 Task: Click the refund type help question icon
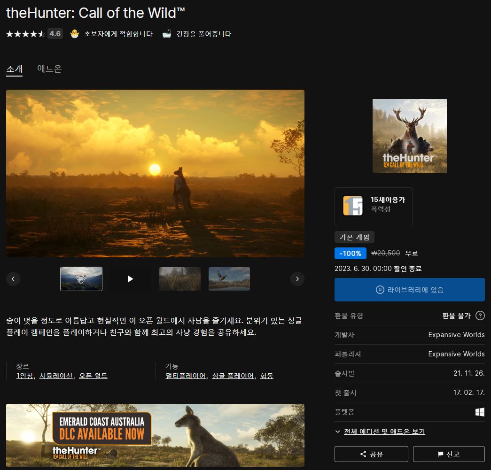point(480,316)
